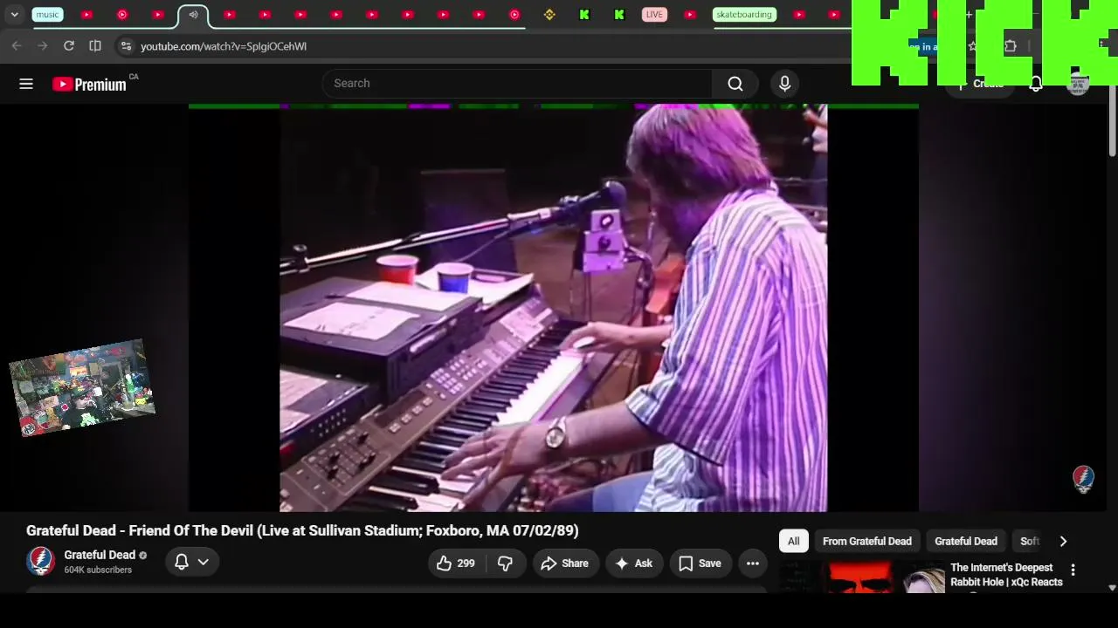Open the Grateful Dead channel name link

coord(100,555)
